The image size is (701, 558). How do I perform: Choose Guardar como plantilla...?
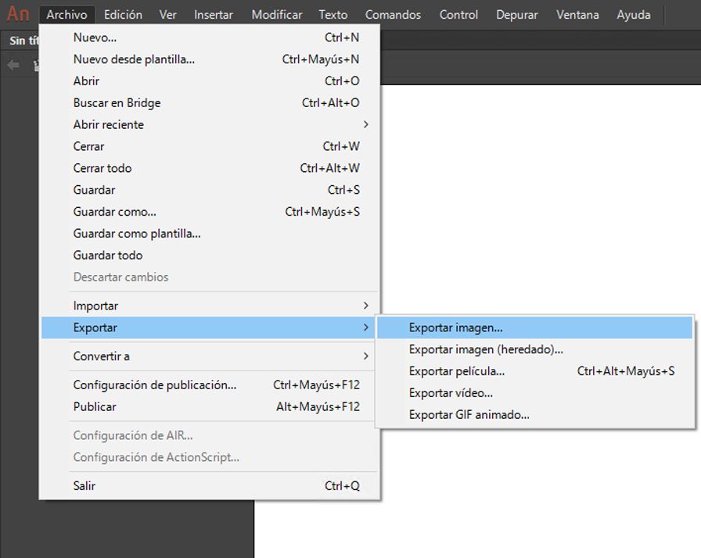[x=209, y=234]
